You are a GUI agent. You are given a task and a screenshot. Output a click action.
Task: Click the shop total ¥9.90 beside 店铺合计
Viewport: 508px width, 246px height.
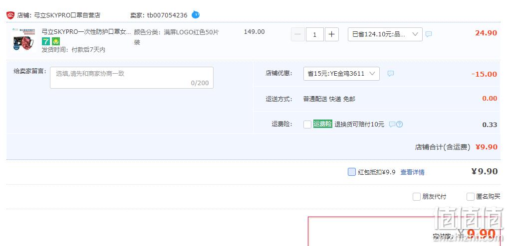(x=487, y=147)
